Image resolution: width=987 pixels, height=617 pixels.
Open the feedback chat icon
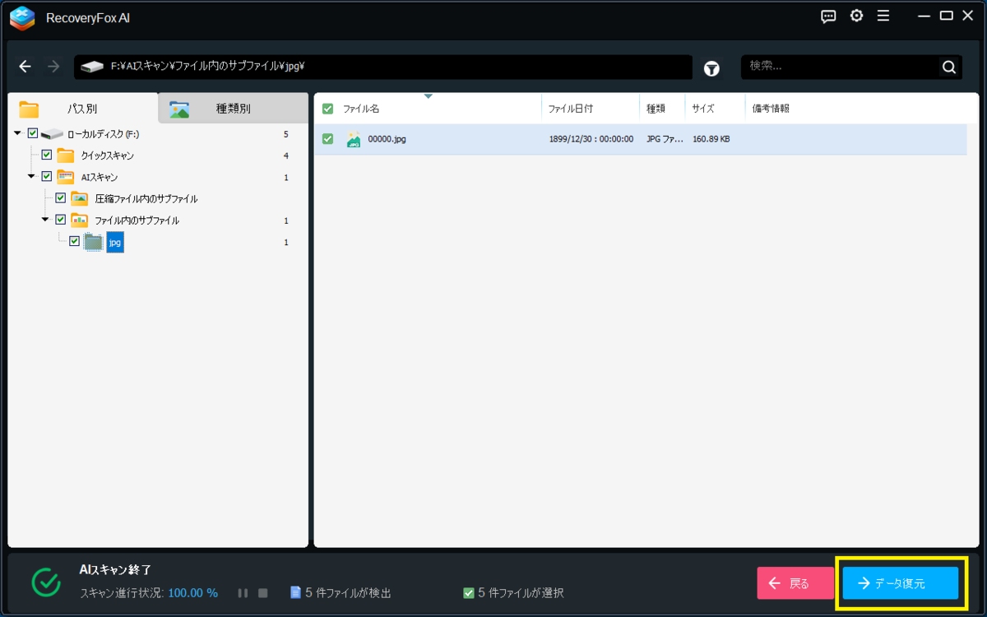(828, 16)
